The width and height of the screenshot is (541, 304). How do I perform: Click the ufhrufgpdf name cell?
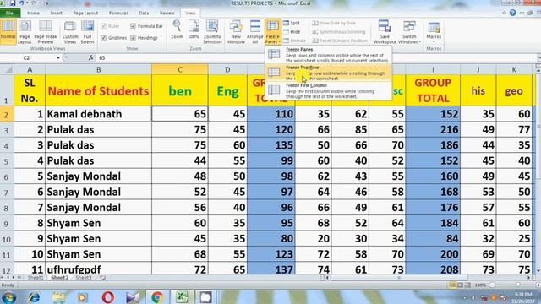98,269
